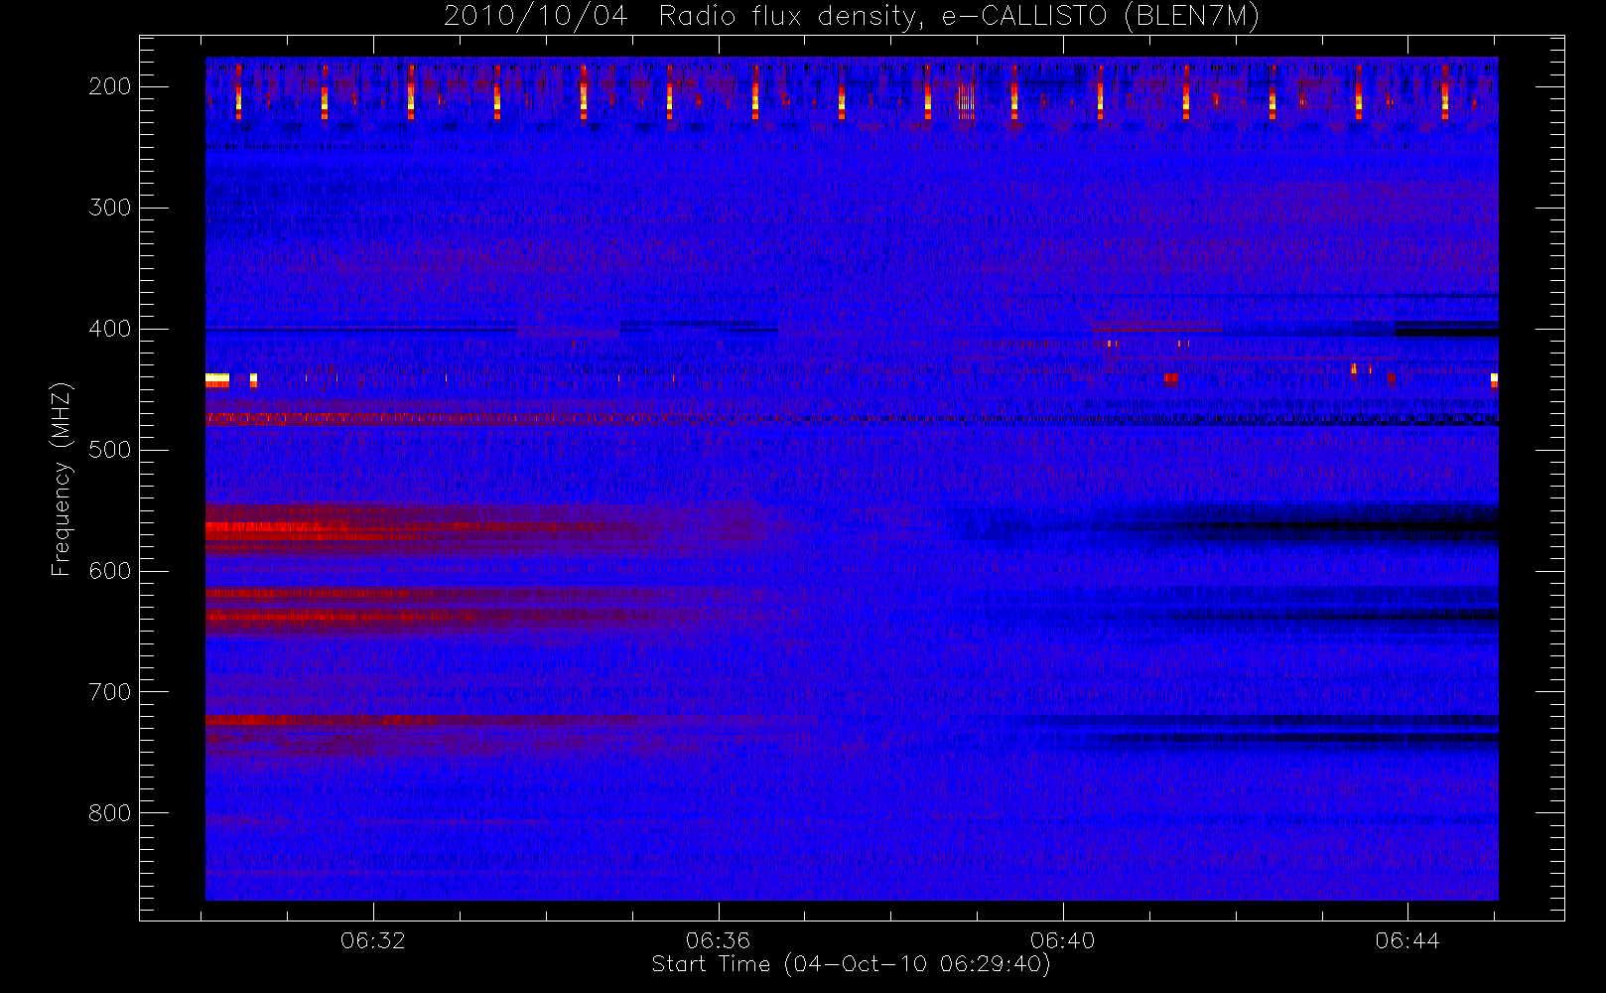
Task: Select the 700 frequency tick label
Action: point(110,692)
